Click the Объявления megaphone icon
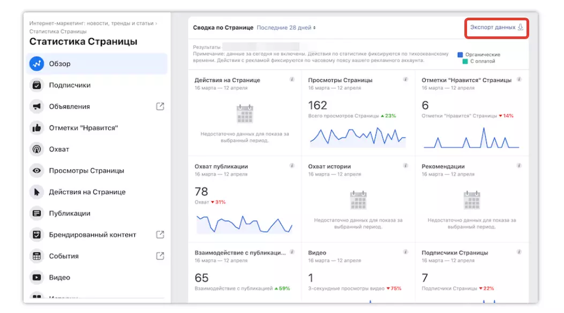 (36, 106)
